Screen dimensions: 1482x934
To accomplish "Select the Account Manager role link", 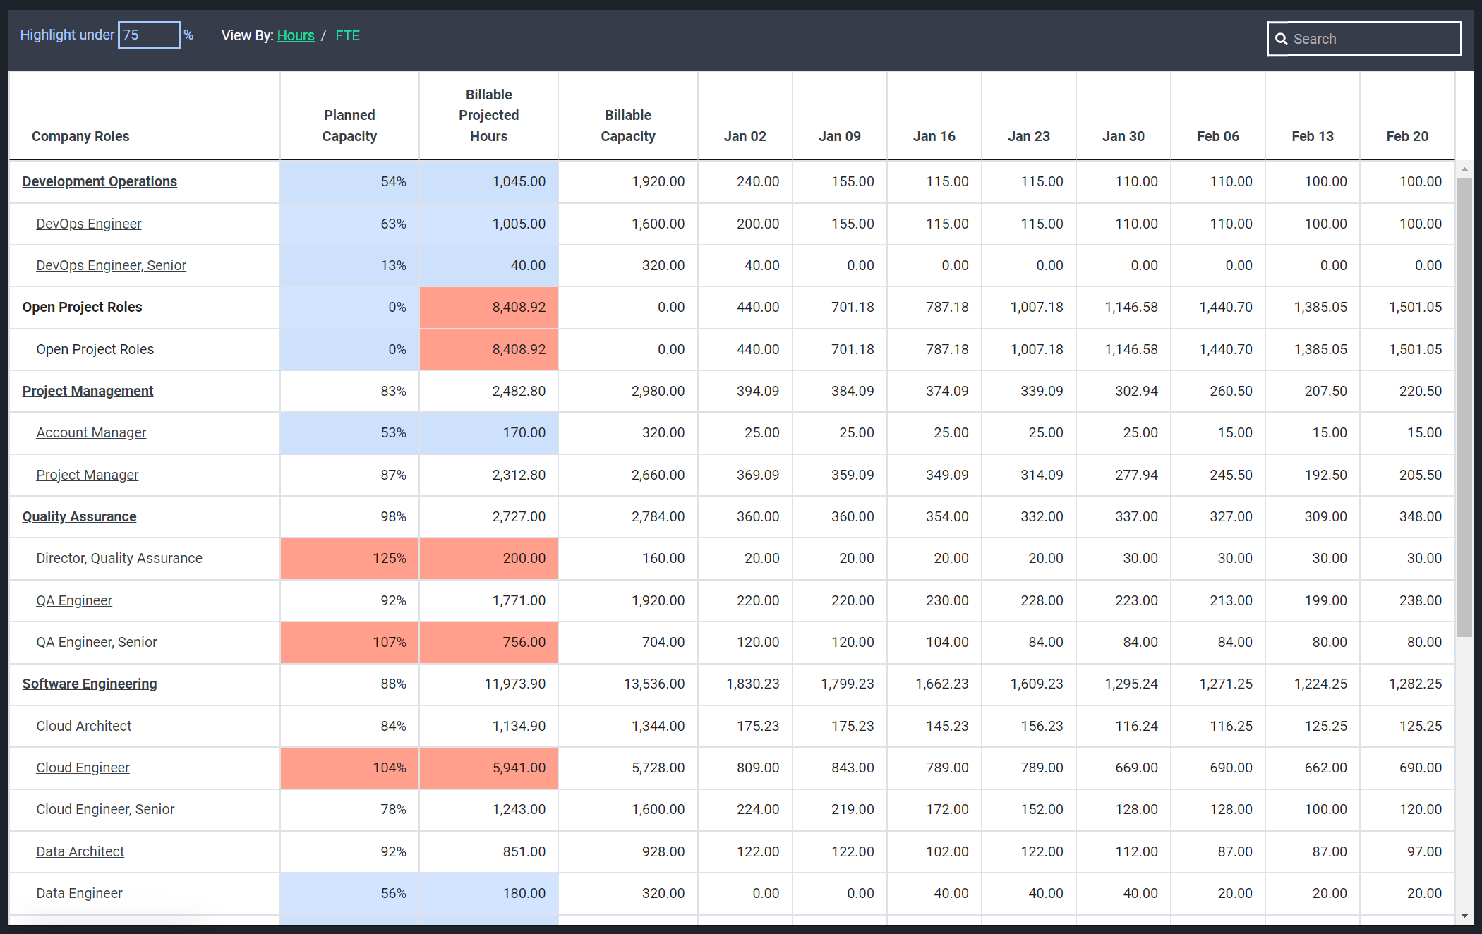I will [91, 432].
